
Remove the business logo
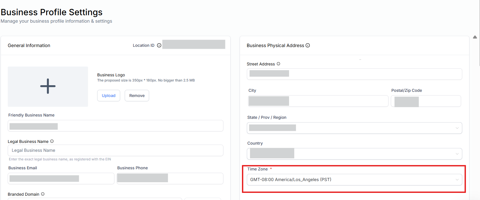click(137, 96)
